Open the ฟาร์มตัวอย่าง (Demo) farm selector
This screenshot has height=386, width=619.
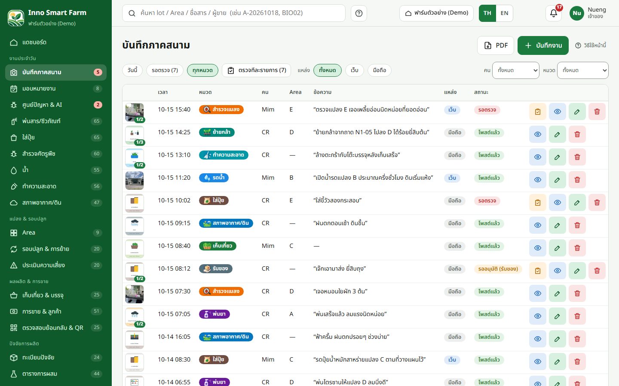(436, 13)
